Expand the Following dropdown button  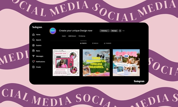pos(104,31)
